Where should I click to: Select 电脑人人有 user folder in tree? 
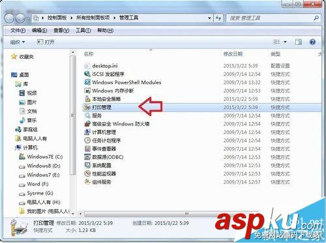click(x=31, y=138)
